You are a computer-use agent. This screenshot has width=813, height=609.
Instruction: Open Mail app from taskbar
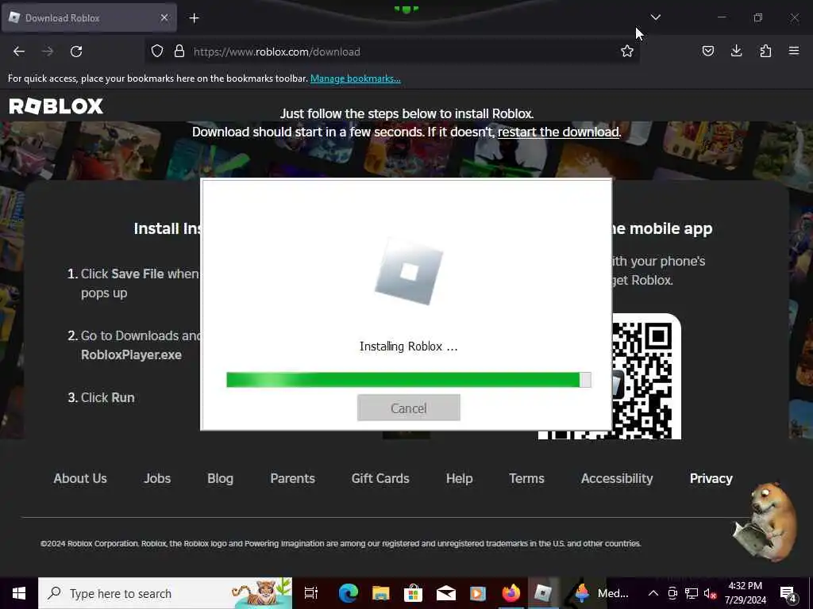tap(445, 593)
